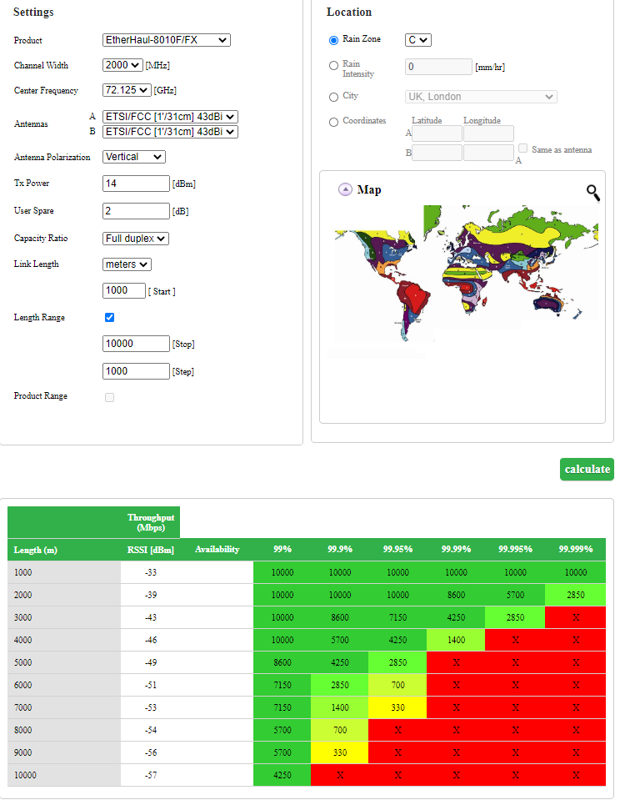Image resolution: width=620 pixels, height=800 pixels.
Task: Click the 99.995% availability column header
Action: click(515, 549)
